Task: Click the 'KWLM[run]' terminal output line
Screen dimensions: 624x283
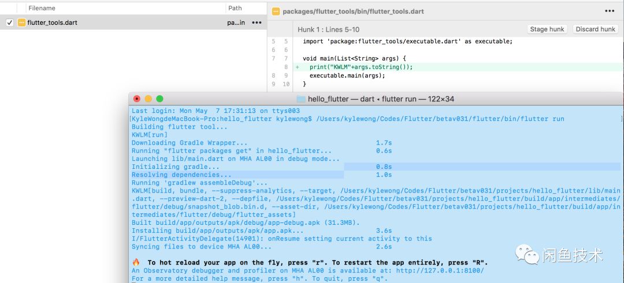Action: (x=150, y=135)
